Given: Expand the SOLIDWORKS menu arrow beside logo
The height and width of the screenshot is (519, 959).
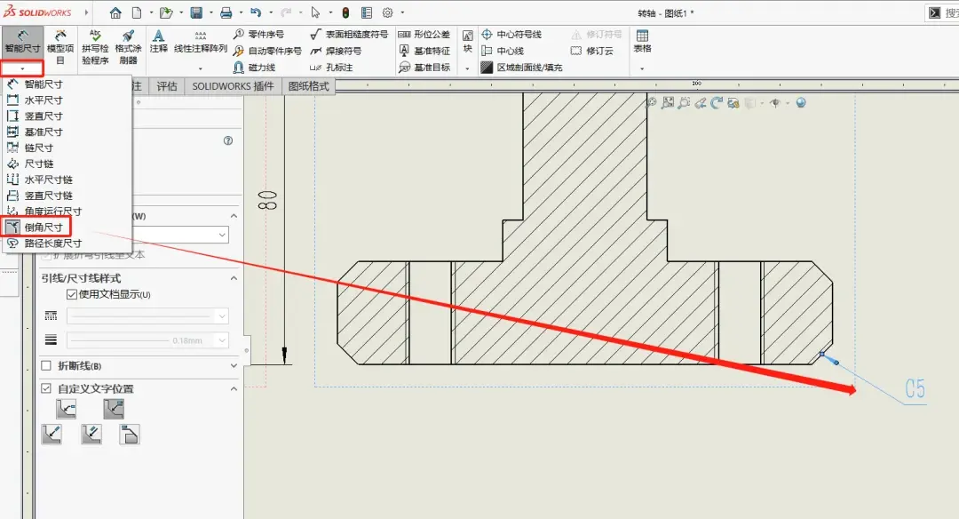Looking at the screenshot, I should (86, 12).
